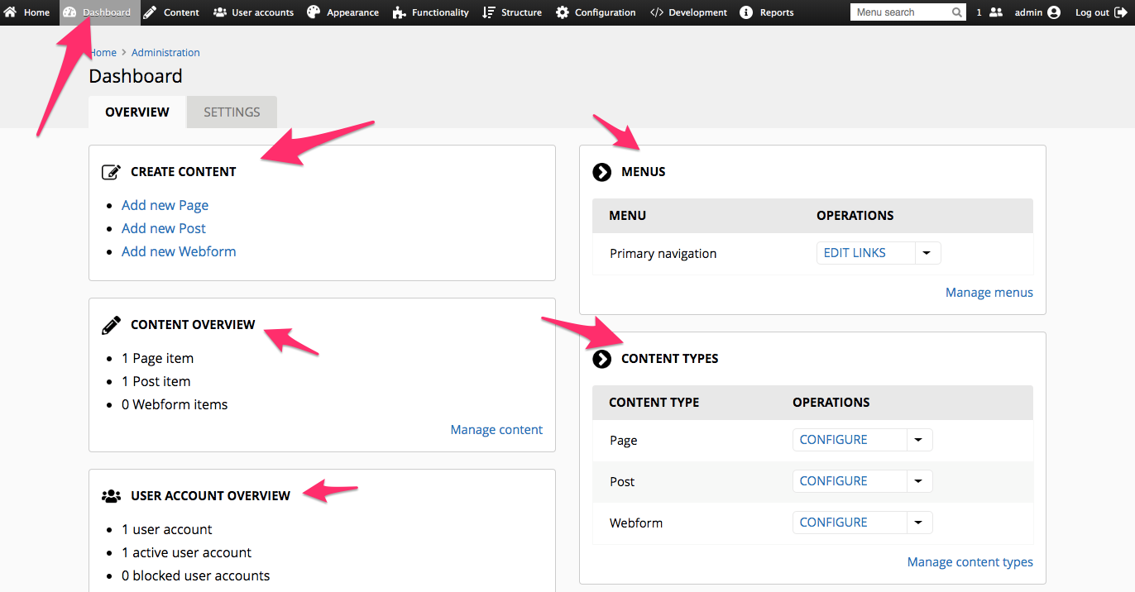Screen dimensions: 1135x592
Task: Open dropdown arrow next to Edit Links
Action: (927, 253)
